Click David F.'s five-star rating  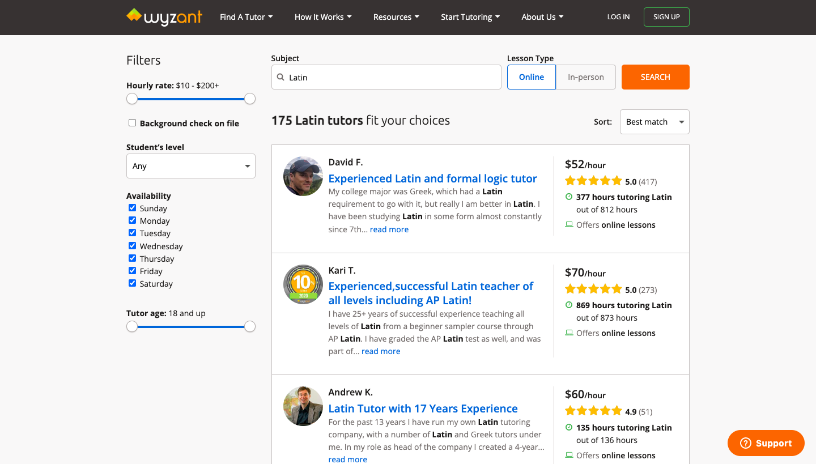(x=593, y=181)
